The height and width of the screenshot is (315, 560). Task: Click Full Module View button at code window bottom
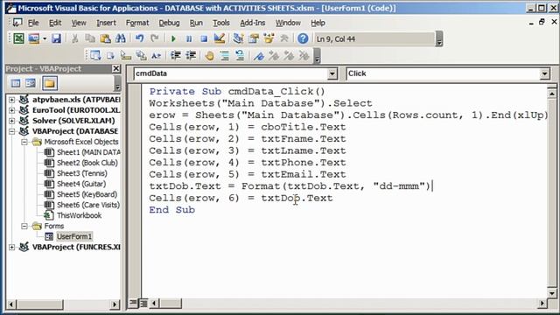point(143,304)
